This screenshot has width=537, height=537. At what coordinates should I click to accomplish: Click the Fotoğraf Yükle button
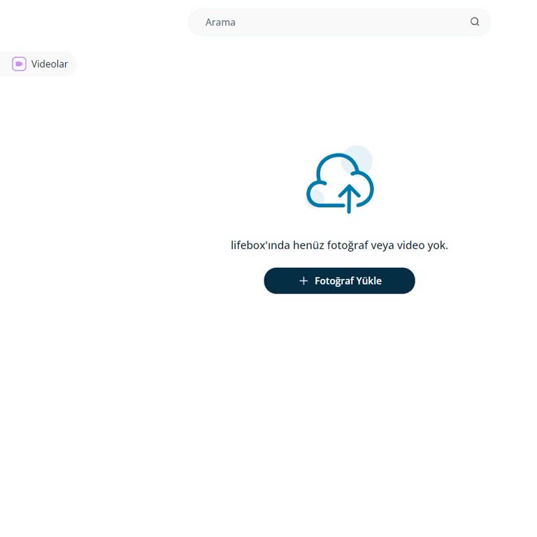(339, 280)
